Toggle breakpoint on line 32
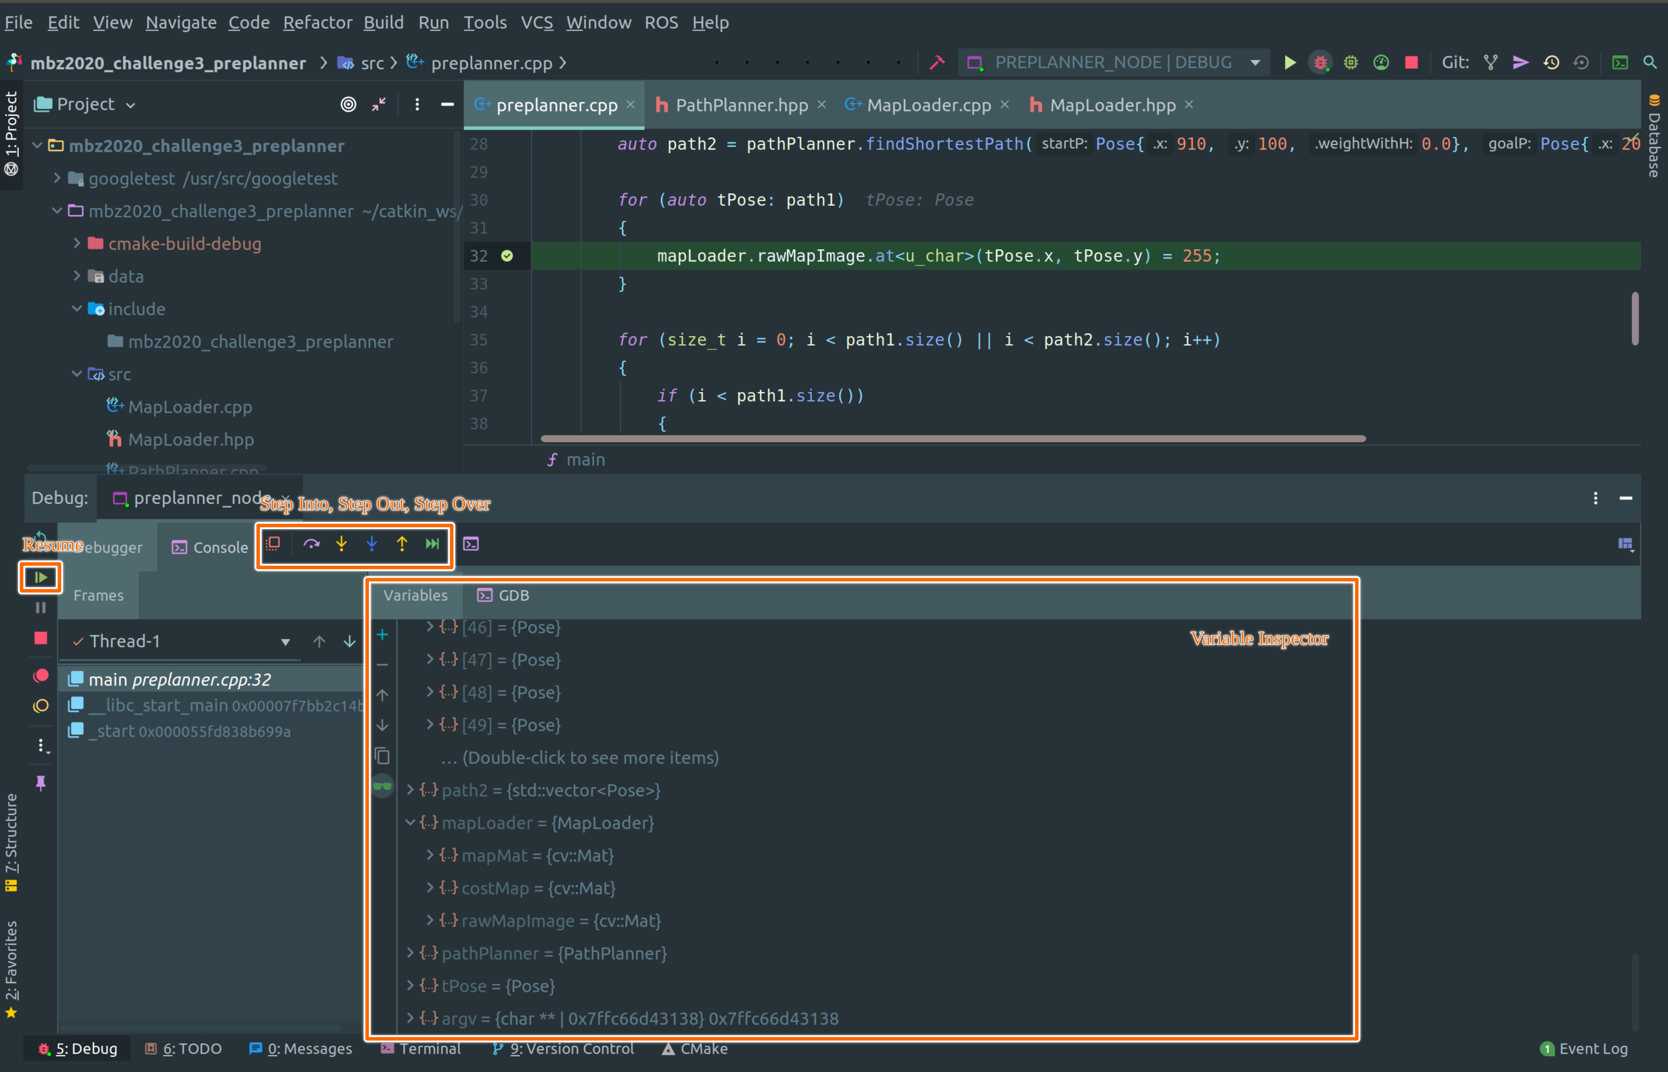Image resolution: width=1668 pixels, height=1072 pixels. tap(507, 256)
